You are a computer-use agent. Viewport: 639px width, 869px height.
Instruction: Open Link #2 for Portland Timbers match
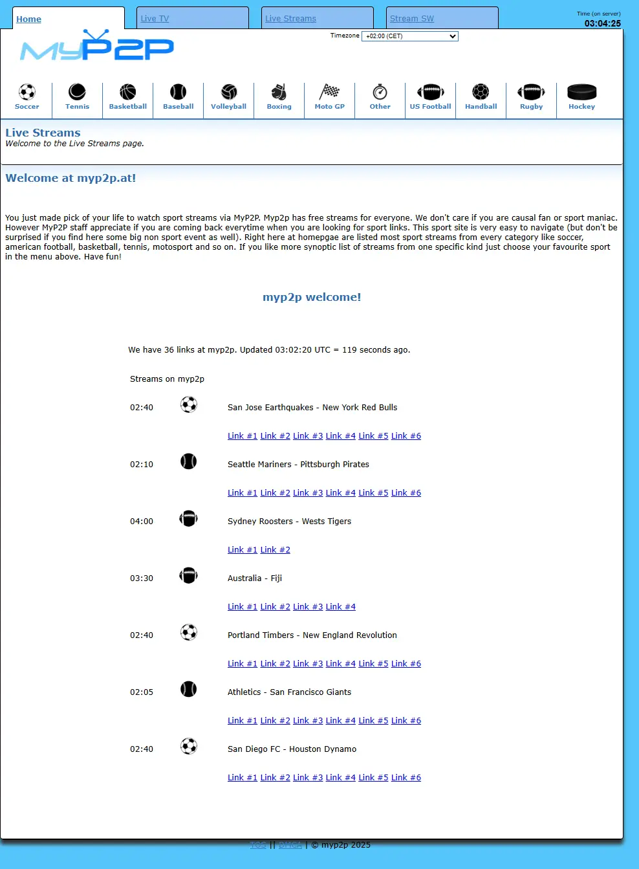(275, 664)
